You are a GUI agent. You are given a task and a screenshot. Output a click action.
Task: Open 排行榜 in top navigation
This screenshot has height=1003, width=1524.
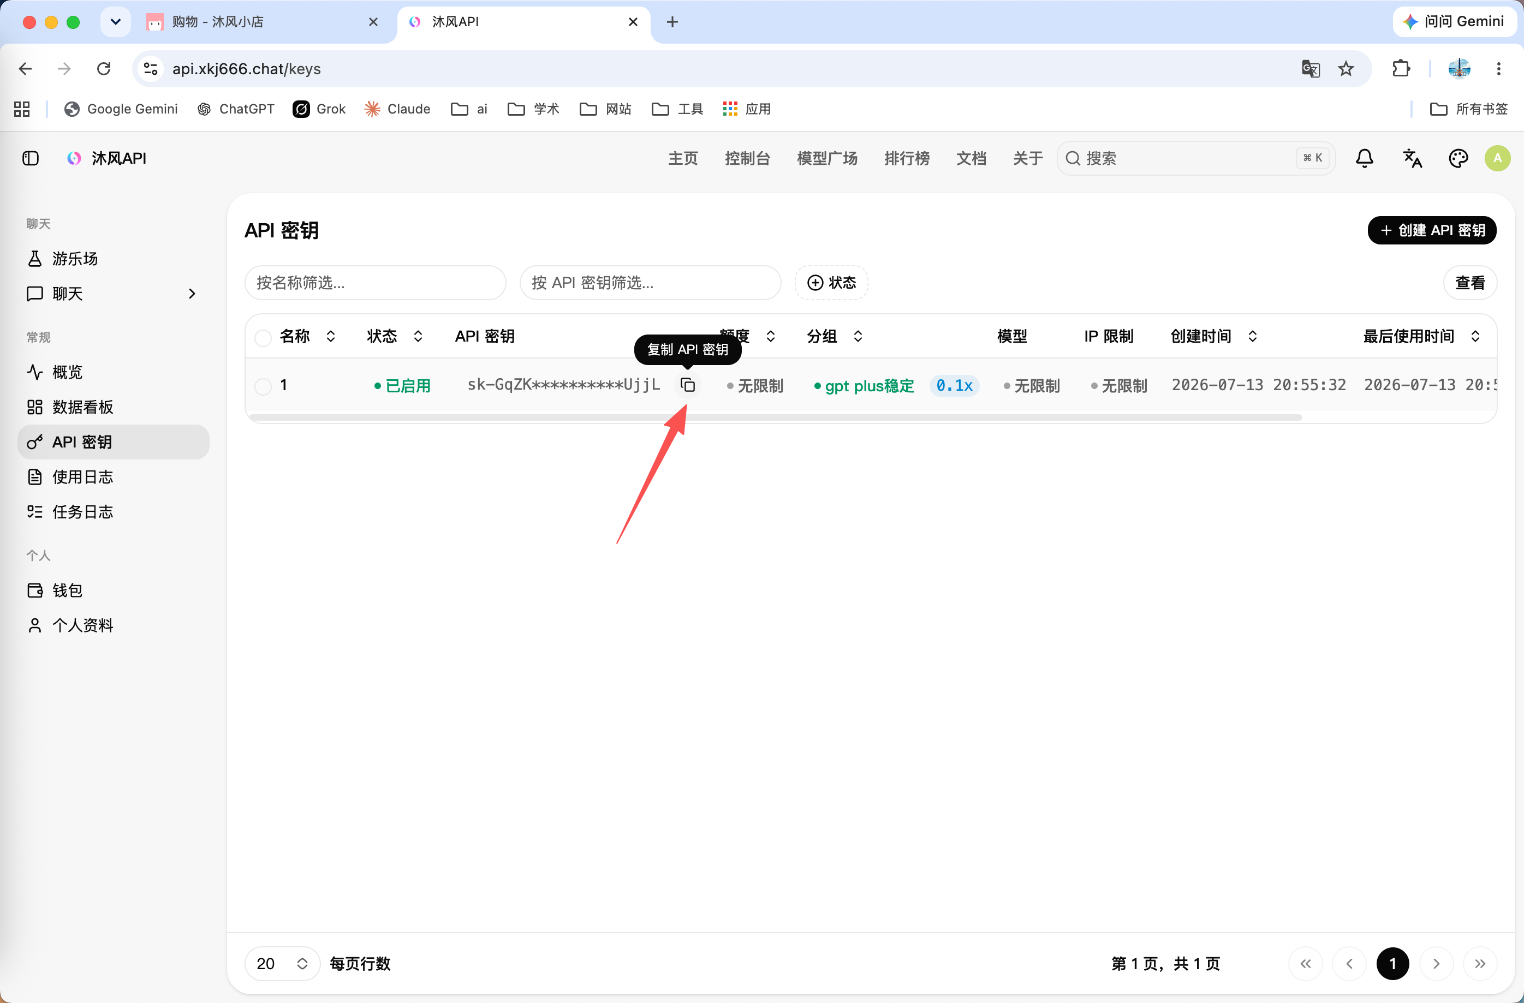pyautogui.click(x=907, y=158)
